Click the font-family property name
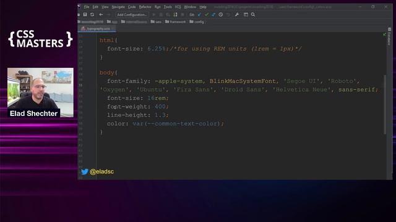This screenshot has width=396, height=222. click(x=127, y=81)
